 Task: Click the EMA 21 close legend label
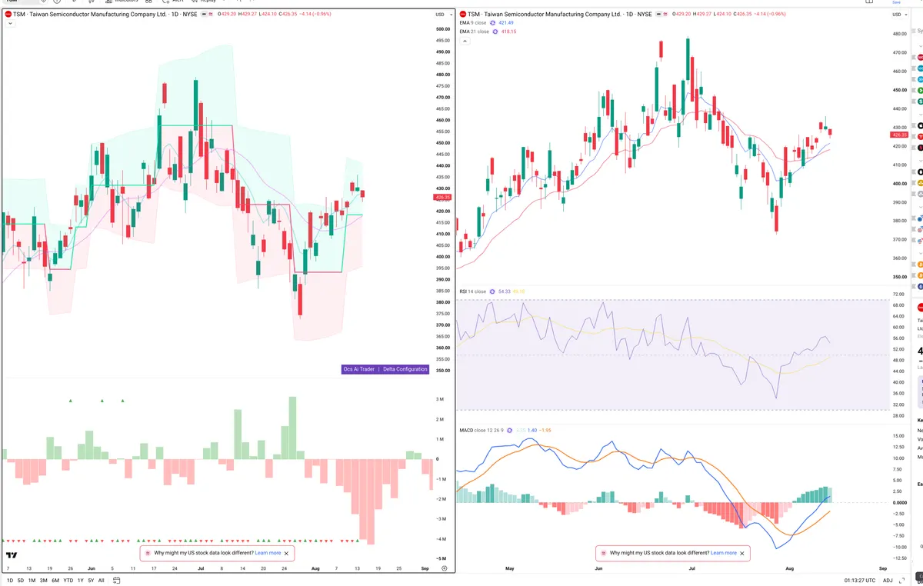(x=474, y=32)
